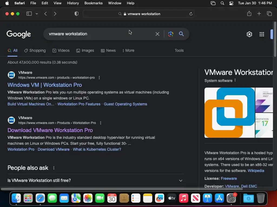Clear the Google search query
This screenshot has width=277, height=207.
pos(157,34)
